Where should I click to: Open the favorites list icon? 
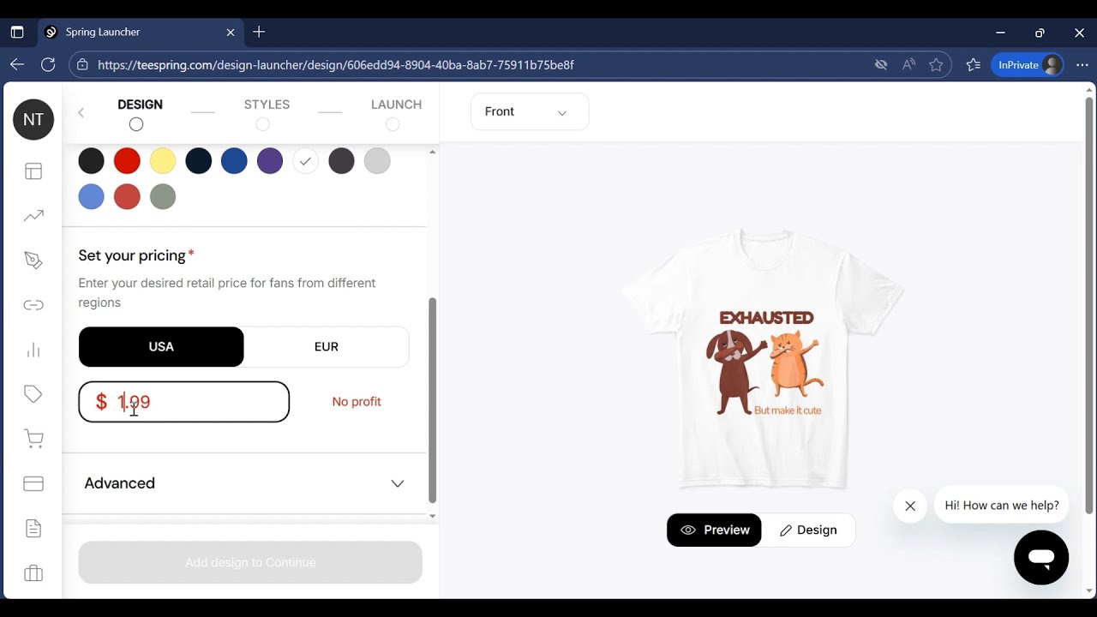click(973, 65)
